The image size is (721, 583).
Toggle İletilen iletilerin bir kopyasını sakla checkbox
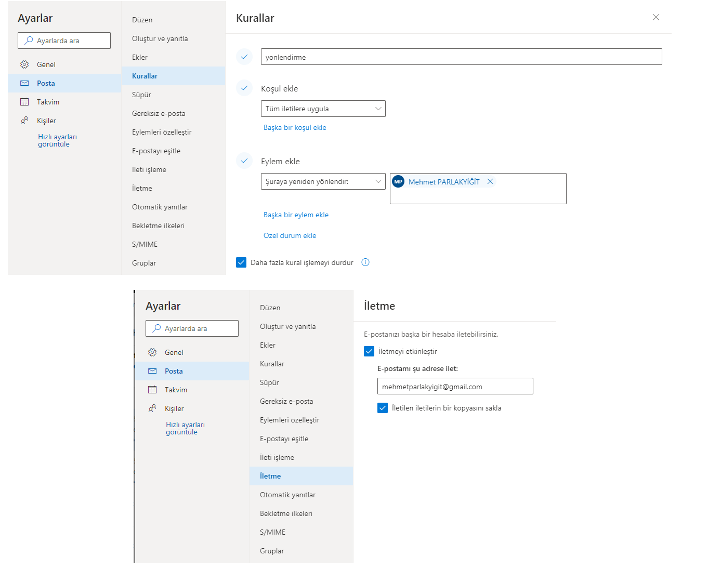(x=383, y=408)
